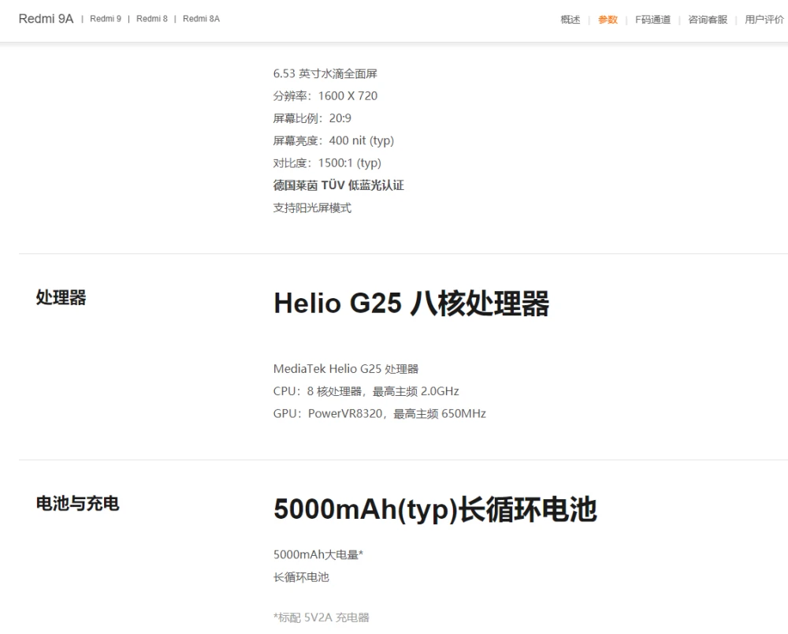This screenshot has width=788, height=634.
Task: Open 咨询客服 customer service
Action: pos(707,20)
